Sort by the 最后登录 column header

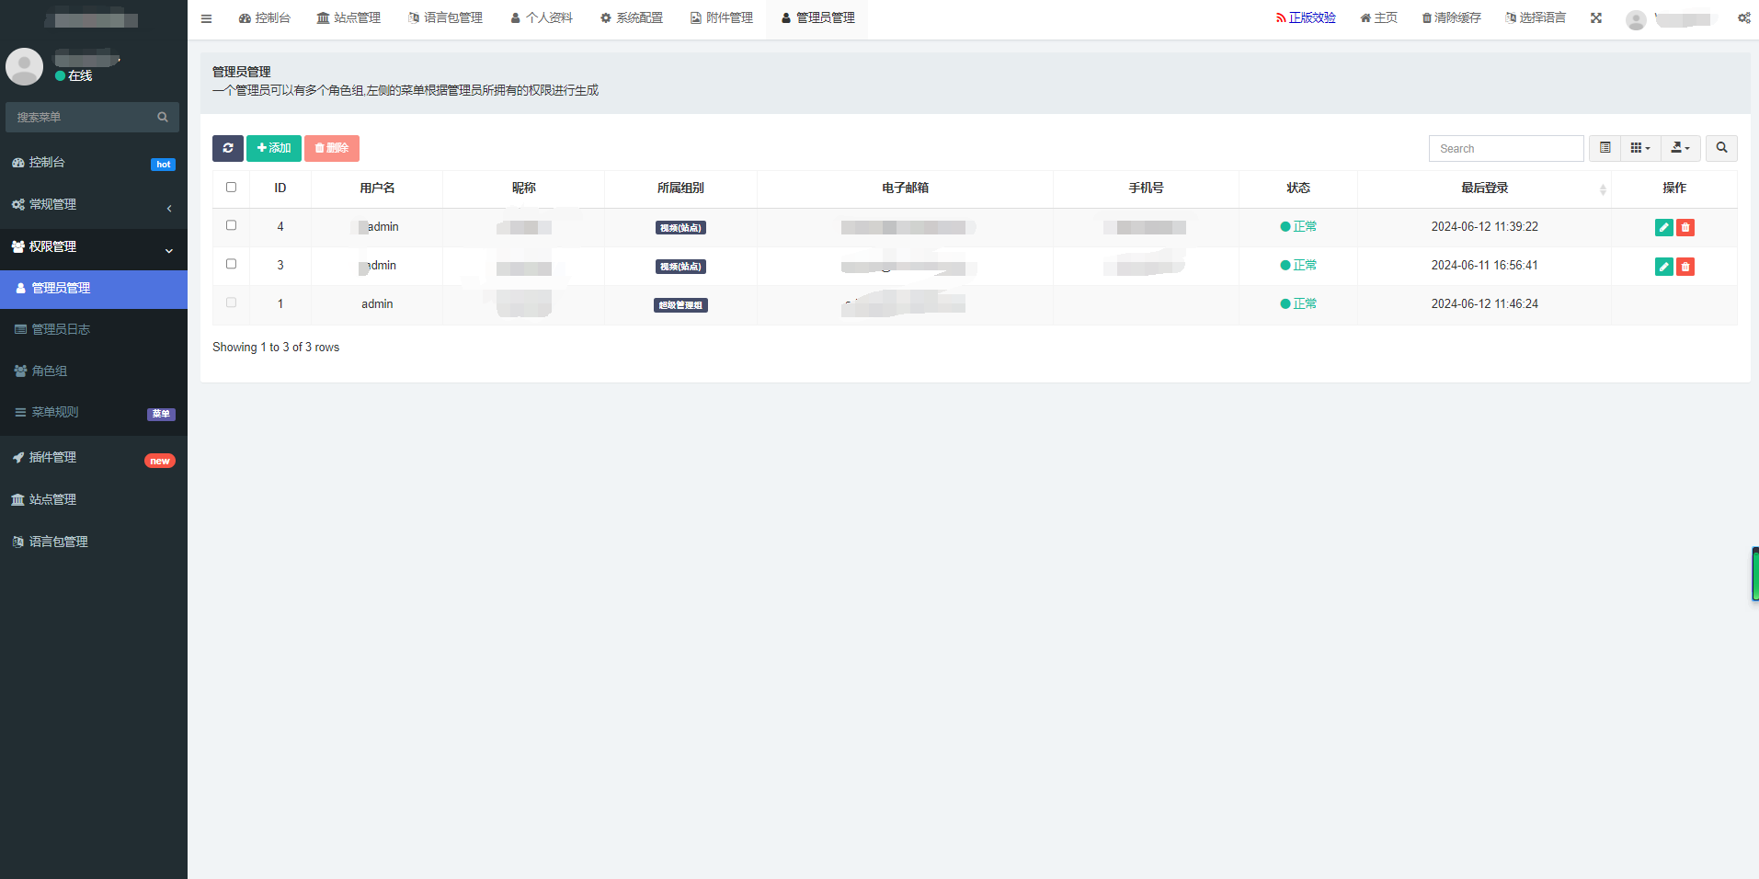coord(1484,188)
